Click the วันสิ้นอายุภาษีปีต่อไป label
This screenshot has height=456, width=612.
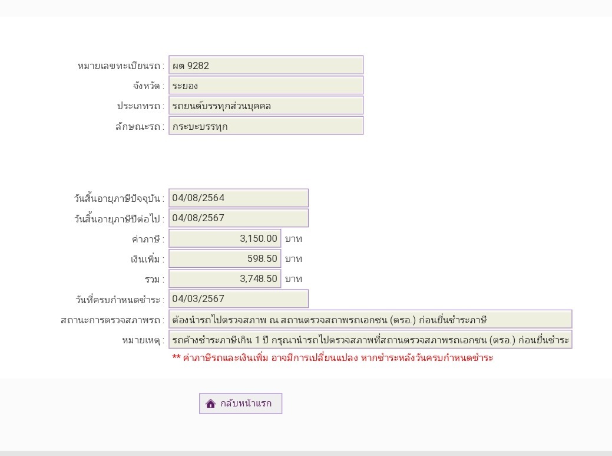click(x=119, y=219)
